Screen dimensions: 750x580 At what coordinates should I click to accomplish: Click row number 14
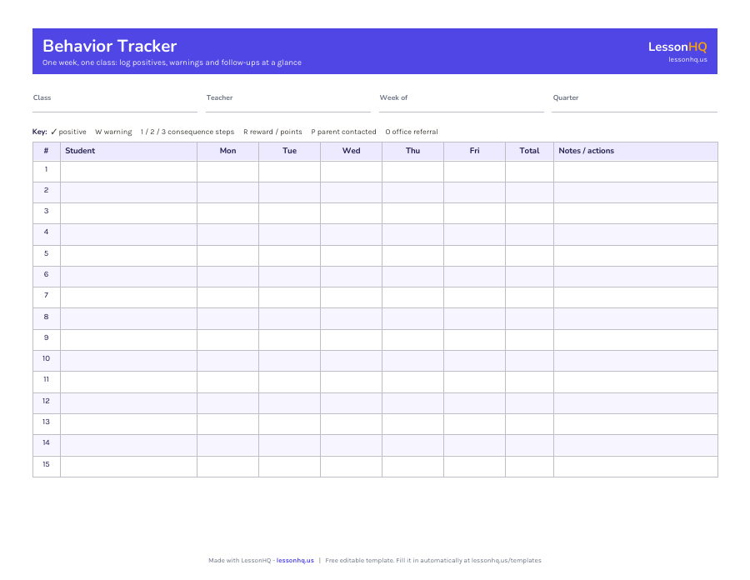tap(47, 442)
